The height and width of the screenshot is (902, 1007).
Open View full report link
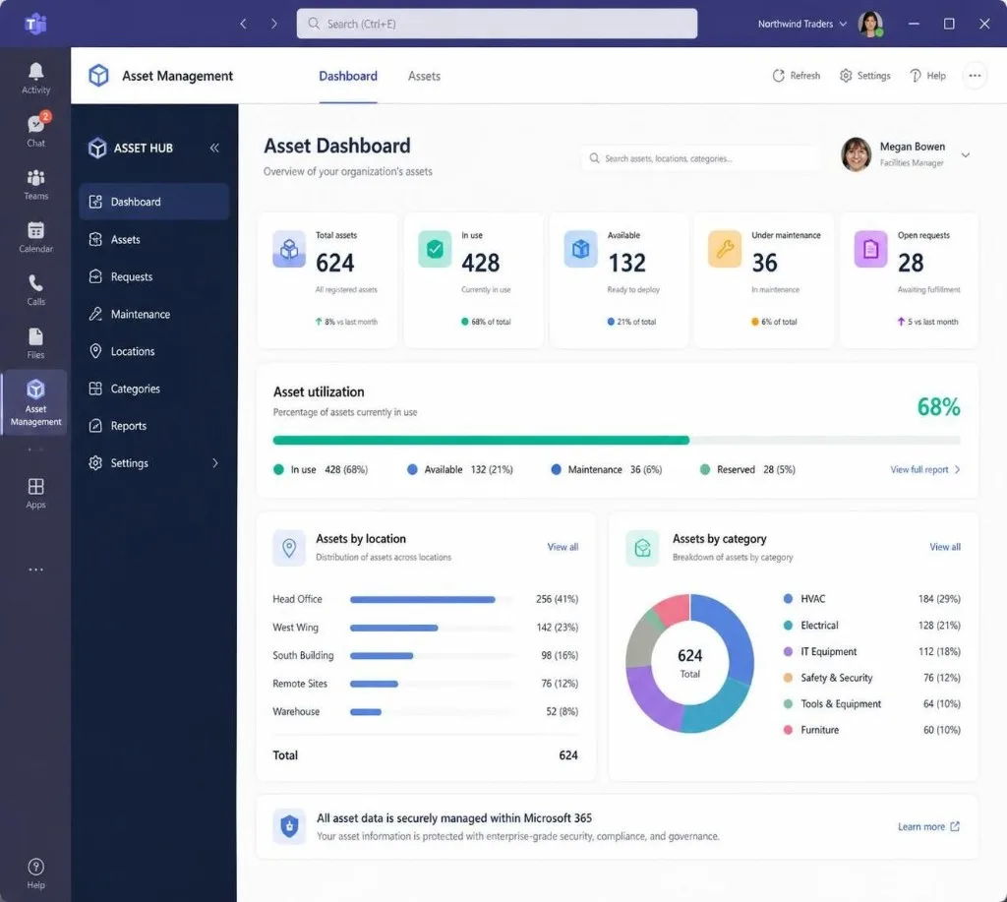[924, 469]
